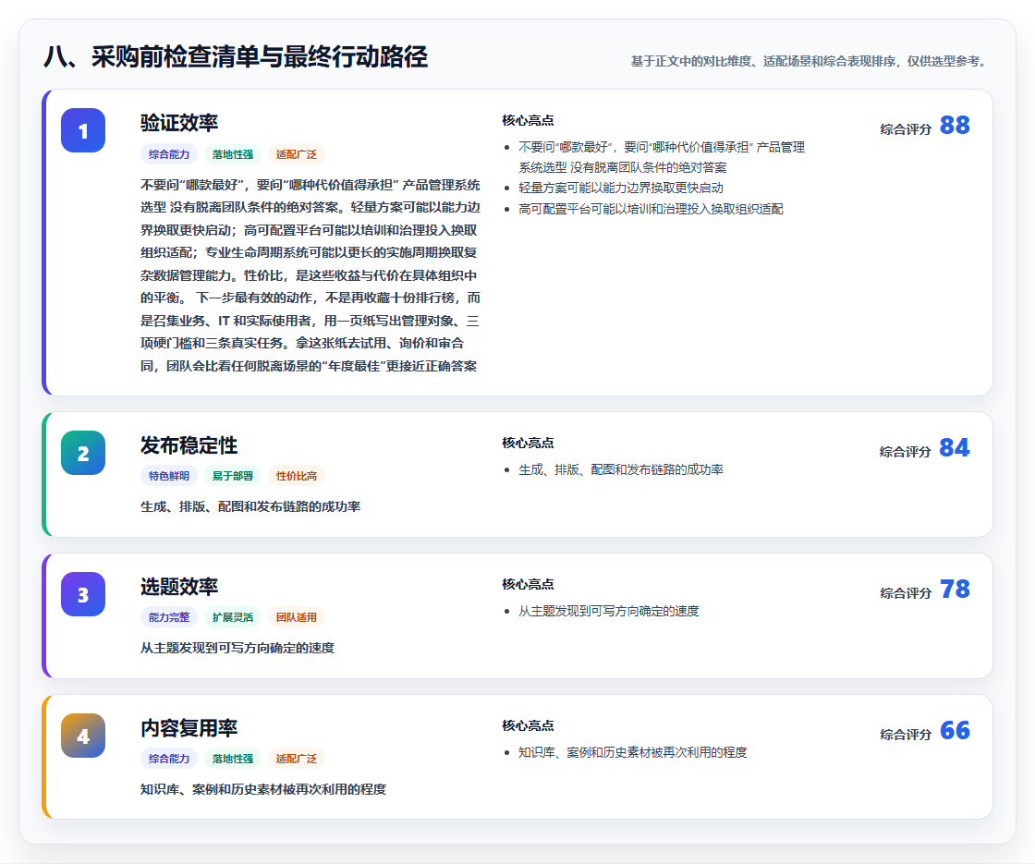Select 适配广泛 tag in 内容复用率 card

(297, 759)
